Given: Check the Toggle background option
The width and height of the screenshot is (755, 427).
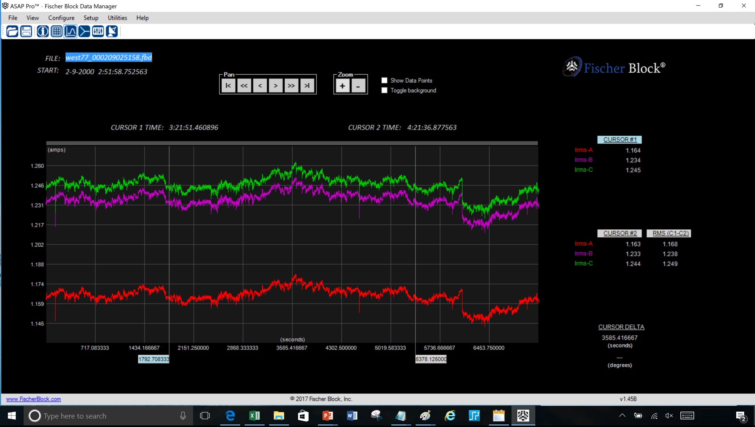Looking at the screenshot, I should tap(384, 90).
